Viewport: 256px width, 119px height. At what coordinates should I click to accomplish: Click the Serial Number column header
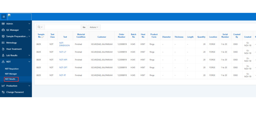click(x=225, y=36)
